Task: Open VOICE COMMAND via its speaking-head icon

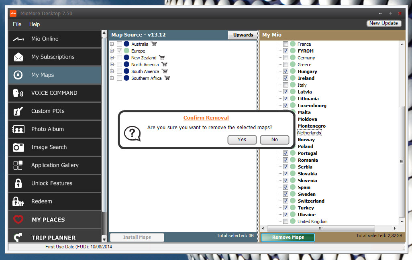Action: pos(18,93)
